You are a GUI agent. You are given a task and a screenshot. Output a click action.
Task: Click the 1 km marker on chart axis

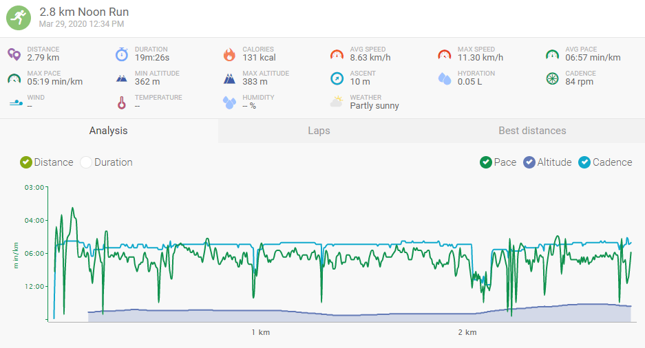tap(260, 333)
